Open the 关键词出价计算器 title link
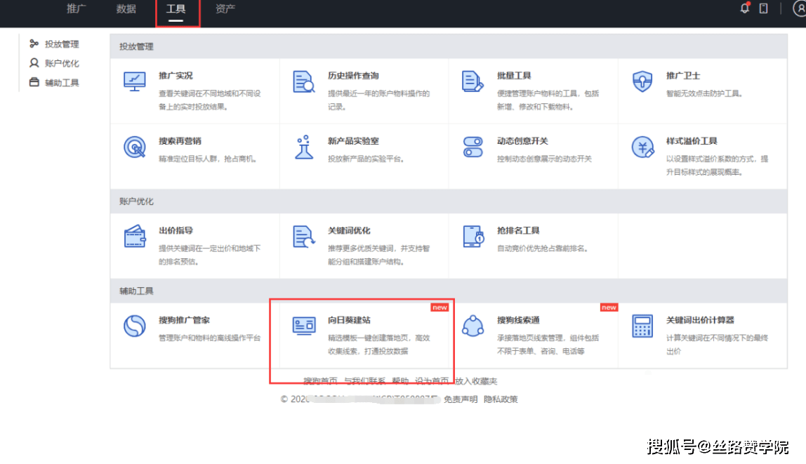Image resolution: width=806 pixels, height=464 pixels. coord(700,319)
